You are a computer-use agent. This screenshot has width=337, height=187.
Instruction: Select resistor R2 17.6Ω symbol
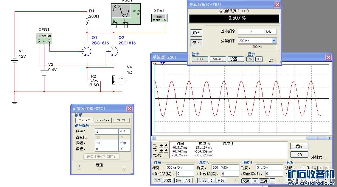click(x=94, y=81)
